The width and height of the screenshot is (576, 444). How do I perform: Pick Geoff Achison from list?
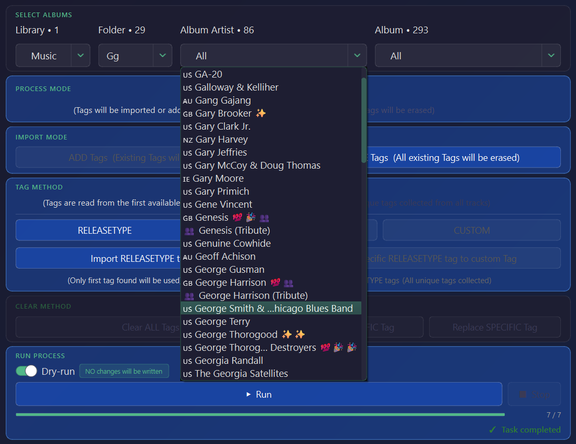[271, 256]
